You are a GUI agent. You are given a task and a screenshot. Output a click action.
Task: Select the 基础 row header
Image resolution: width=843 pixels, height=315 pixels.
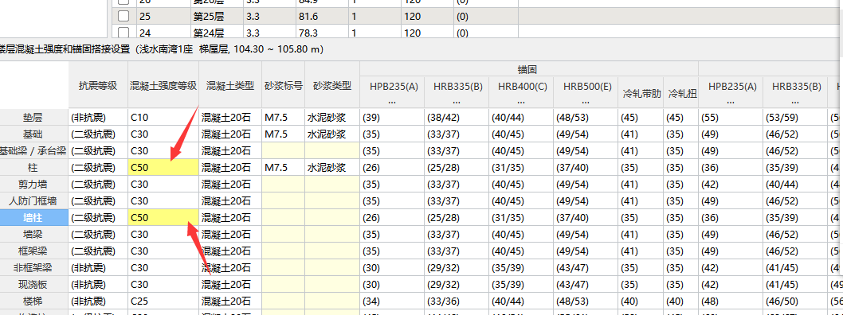tap(34, 134)
